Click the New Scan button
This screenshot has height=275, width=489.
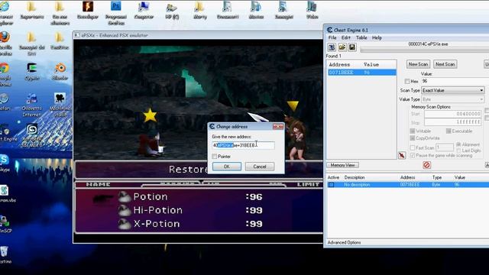coord(418,64)
